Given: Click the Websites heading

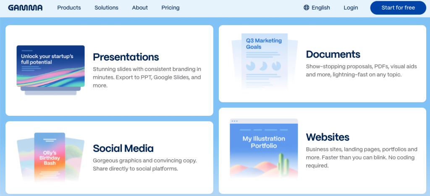Looking at the screenshot, I should coord(328,137).
